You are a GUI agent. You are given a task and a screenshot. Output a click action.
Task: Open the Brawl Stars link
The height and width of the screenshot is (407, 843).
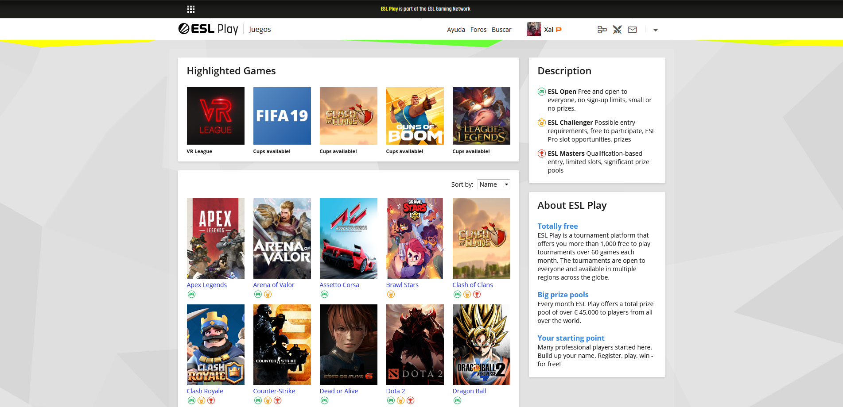coord(402,285)
